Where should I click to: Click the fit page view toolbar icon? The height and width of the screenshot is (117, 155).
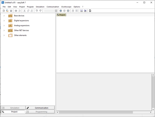pyautogui.click(x=77, y=11)
